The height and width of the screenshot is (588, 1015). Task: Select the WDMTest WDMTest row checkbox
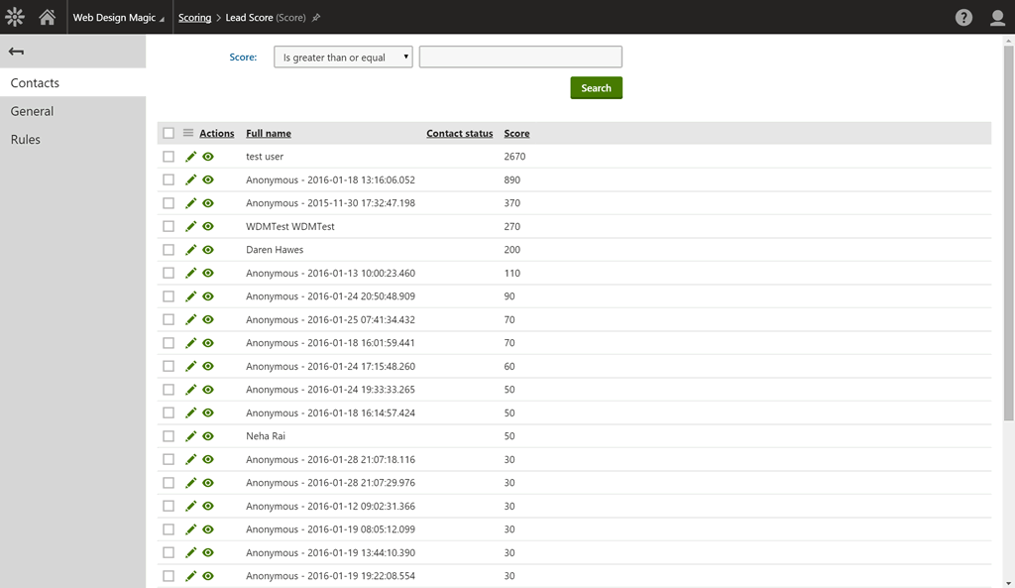[169, 226]
